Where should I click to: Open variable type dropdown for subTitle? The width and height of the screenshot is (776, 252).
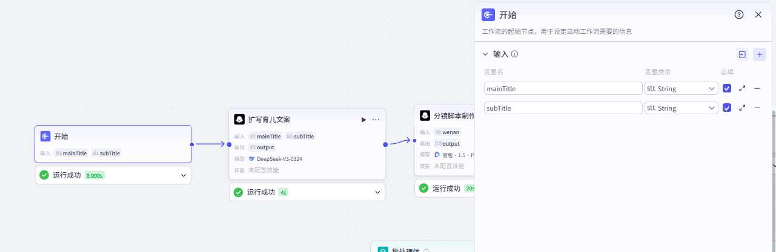(681, 108)
